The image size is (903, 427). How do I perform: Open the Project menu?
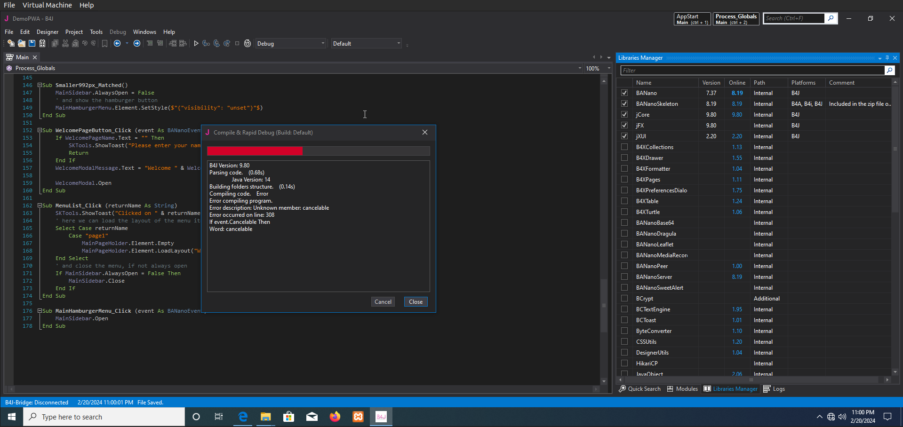(74, 32)
